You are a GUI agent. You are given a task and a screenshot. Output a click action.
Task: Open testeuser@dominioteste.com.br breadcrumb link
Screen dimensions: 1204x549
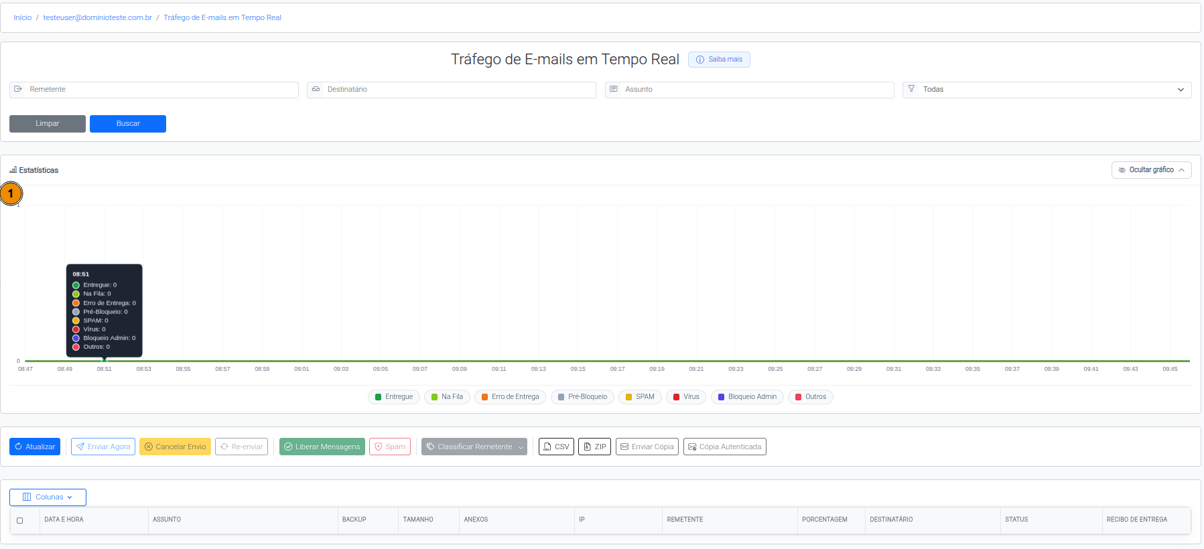pyautogui.click(x=98, y=17)
